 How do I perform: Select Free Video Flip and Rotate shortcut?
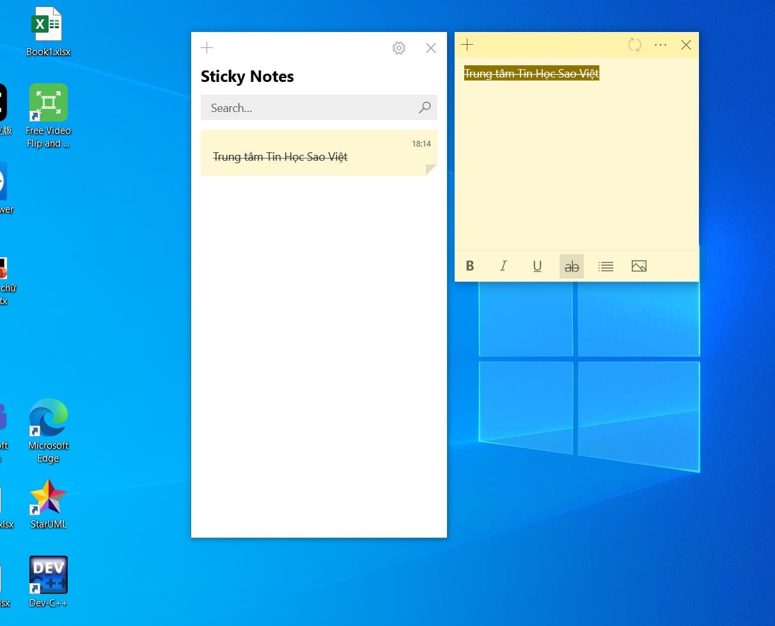[x=48, y=116]
